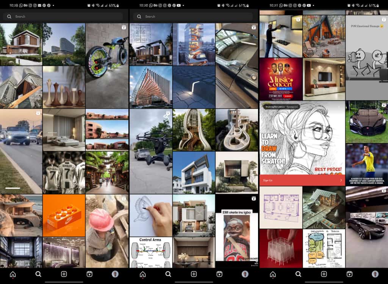Screen dimensions: 388x284
Task: Tap the Search input field
Action: (x=64, y=16)
